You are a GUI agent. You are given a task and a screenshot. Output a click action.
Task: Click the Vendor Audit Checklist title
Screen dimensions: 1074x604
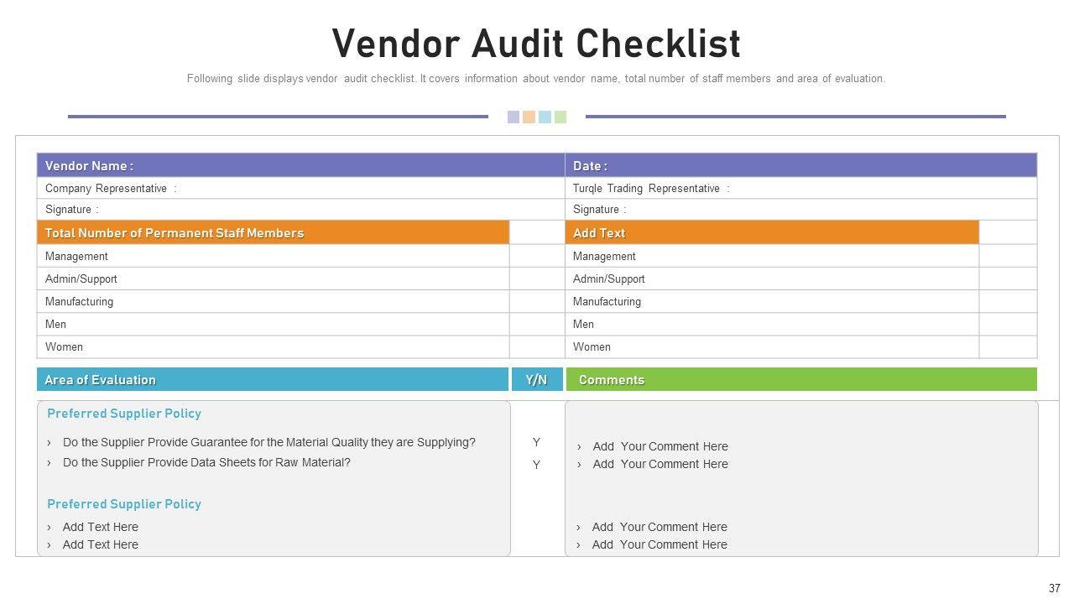(536, 44)
